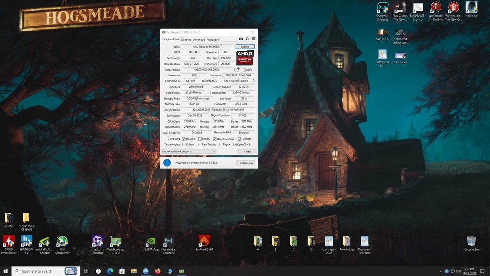Switch to the Graphics Card tab

coord(171,39)
